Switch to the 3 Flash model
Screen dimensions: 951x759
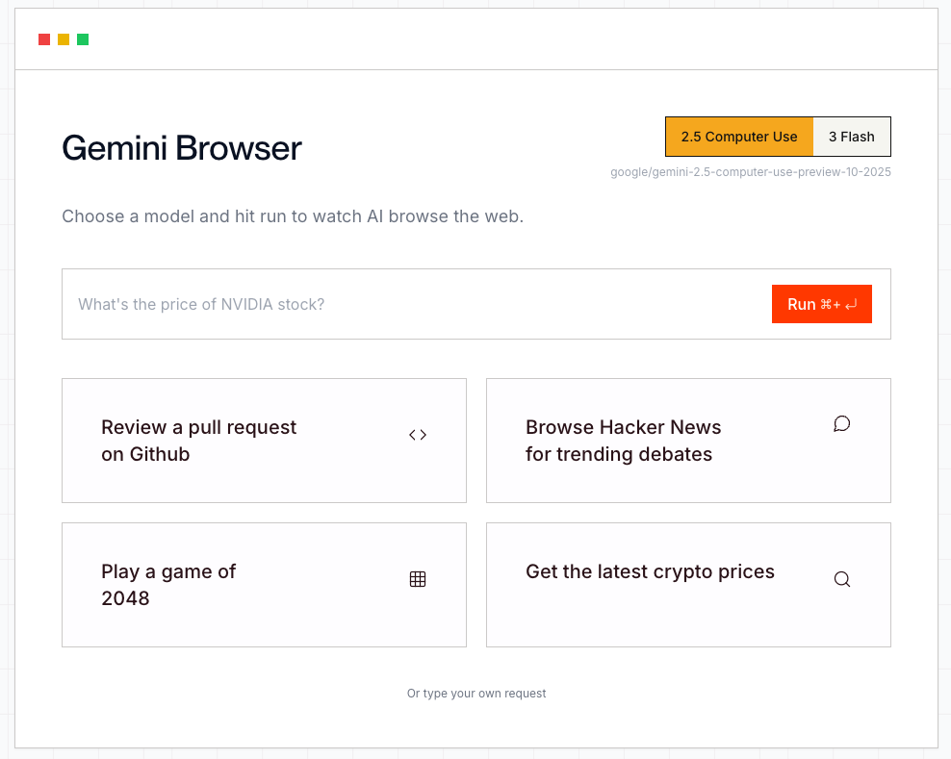click(852, 137)
